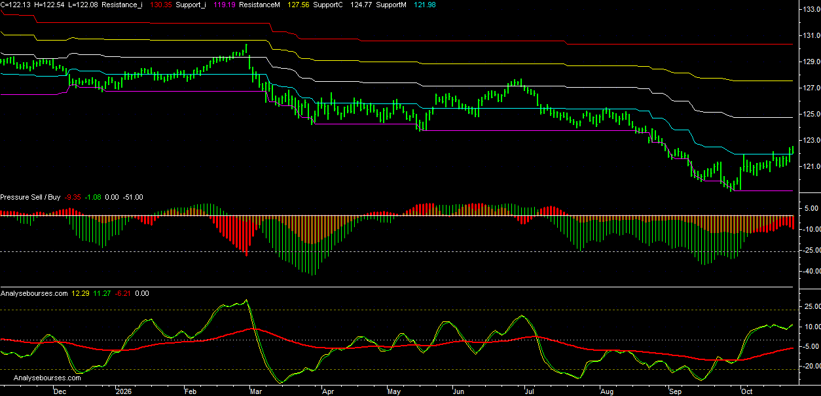Select the 'Pressure Sell / Buy' indicator title
The height and width of the screenshot is (396, 821).
tap(30, 197)
